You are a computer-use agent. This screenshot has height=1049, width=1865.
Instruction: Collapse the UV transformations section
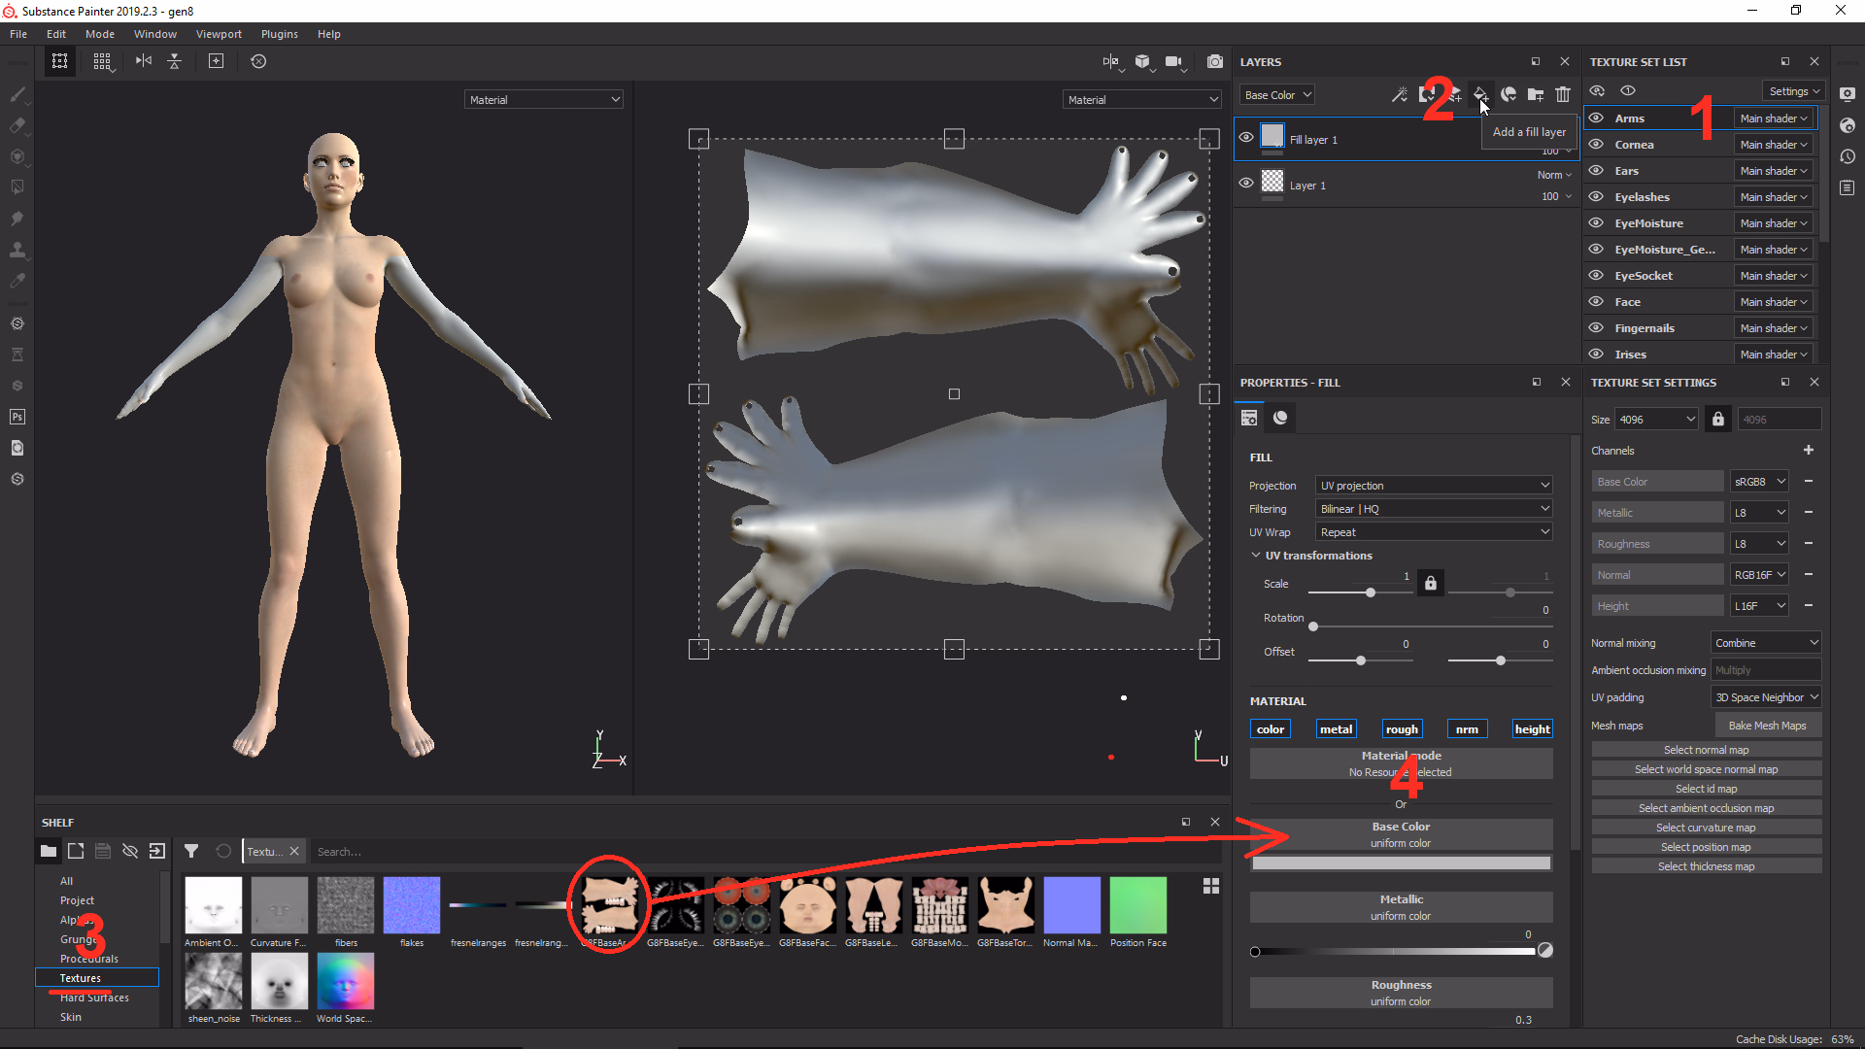(1256, 556)
